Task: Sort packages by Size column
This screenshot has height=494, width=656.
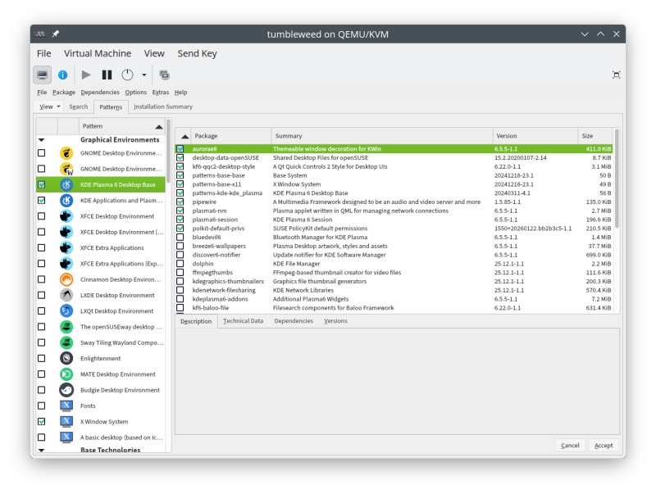Action: point(595,136)
